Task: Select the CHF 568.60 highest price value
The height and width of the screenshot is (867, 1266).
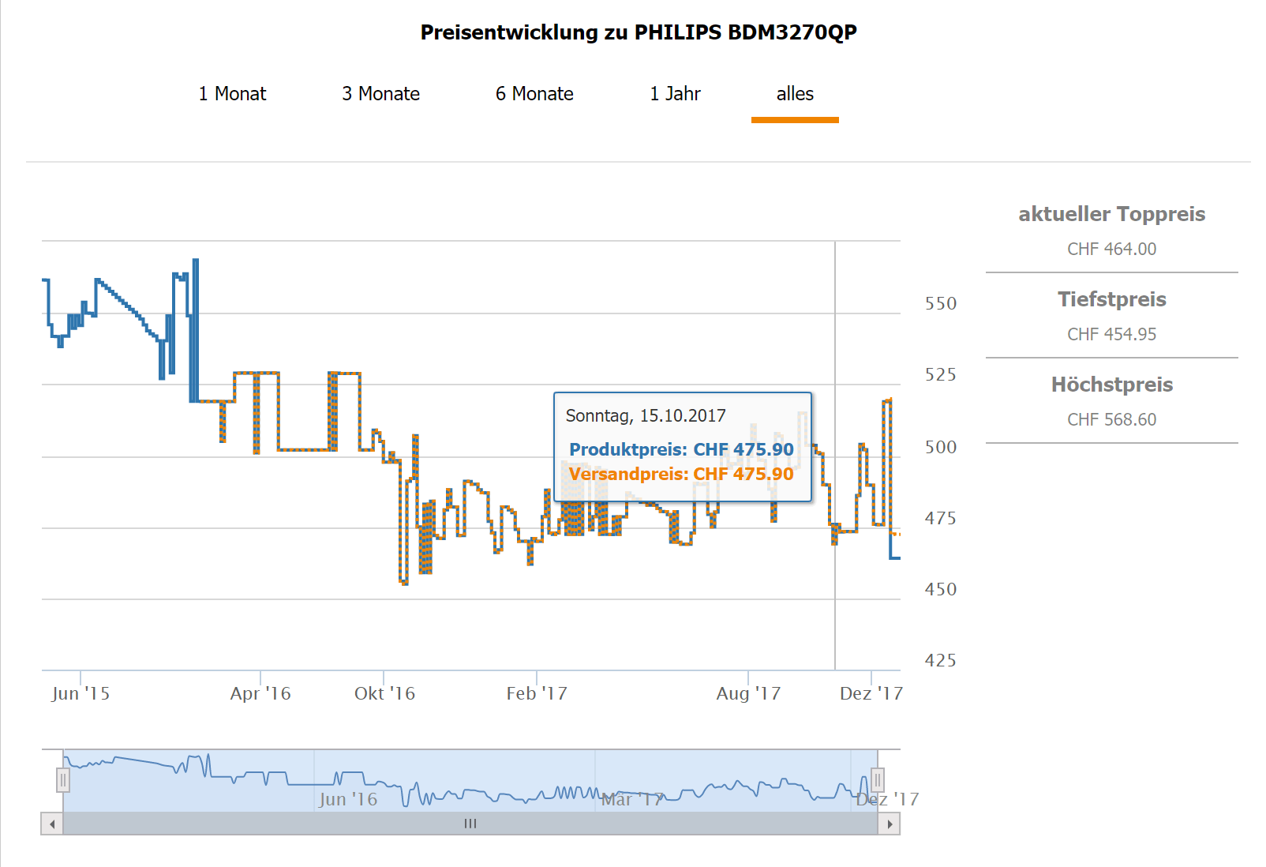Action: pos(1111,420)
